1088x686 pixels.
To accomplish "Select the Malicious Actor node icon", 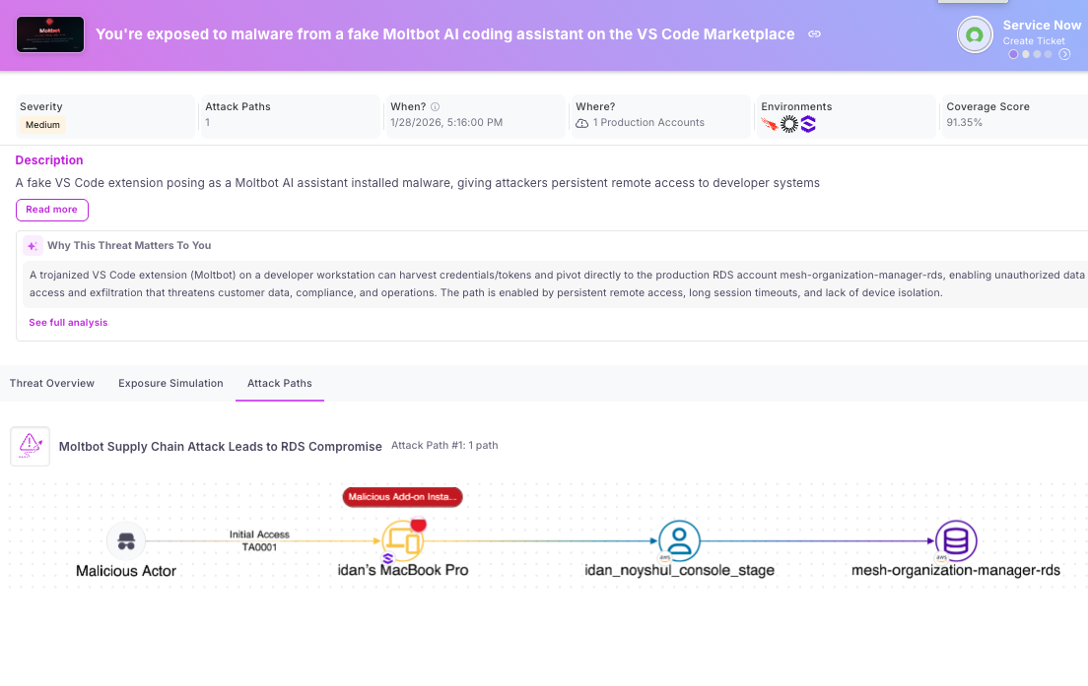I will [x=126, y=540].
